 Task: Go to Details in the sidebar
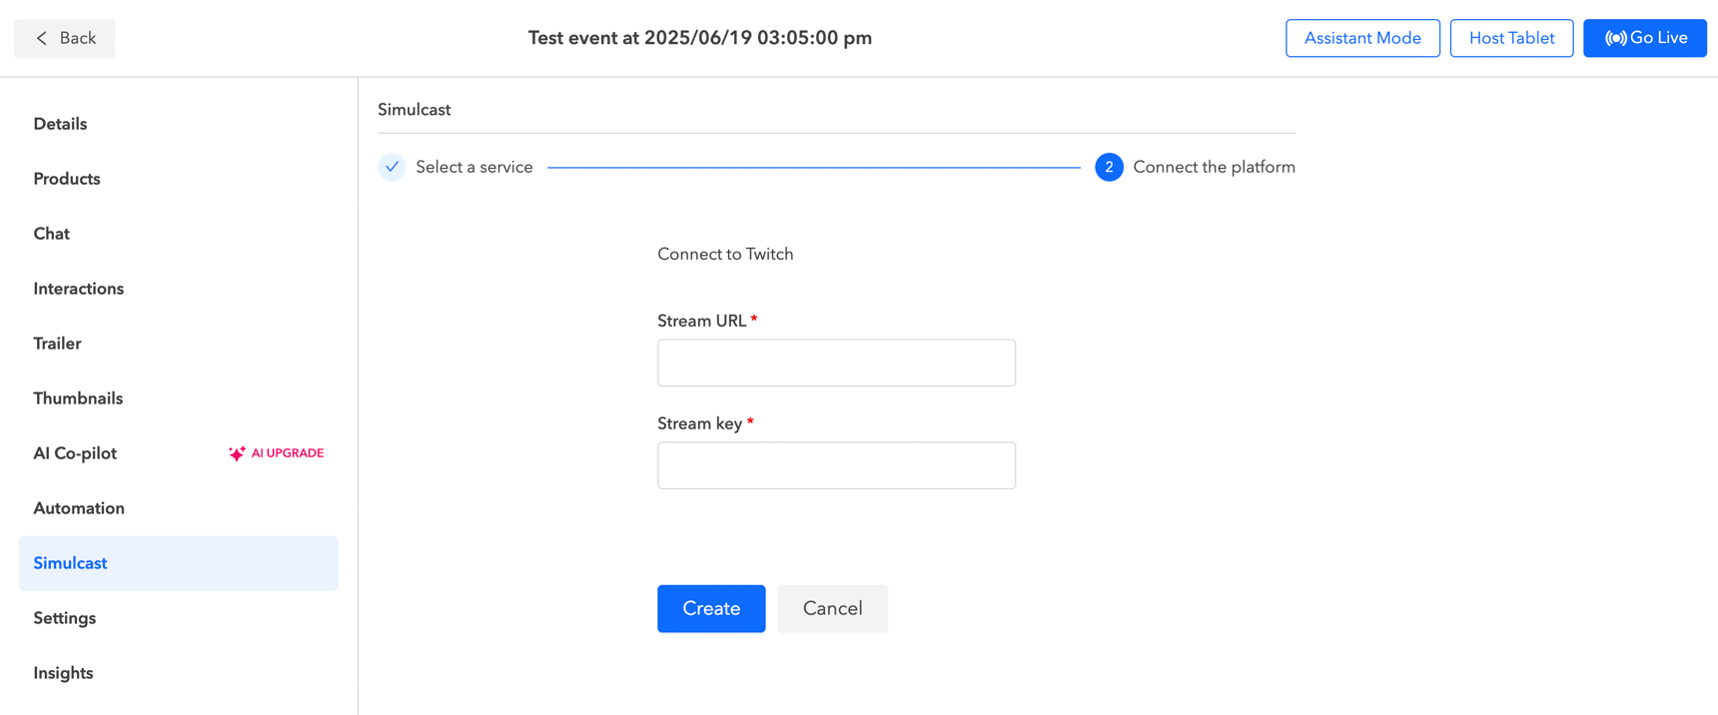point(61,124)
